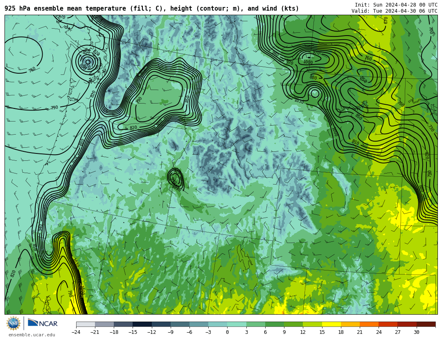This screenshot has width=442, height=340.
Task: Pick the colorbar segment between -9 and -6
Action: click(180, 324)
